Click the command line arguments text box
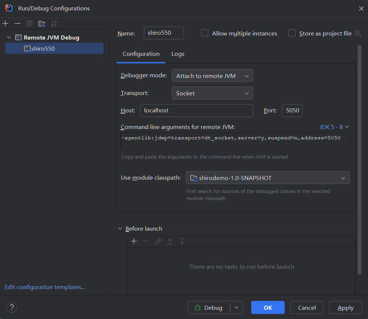 click(236, 141)
